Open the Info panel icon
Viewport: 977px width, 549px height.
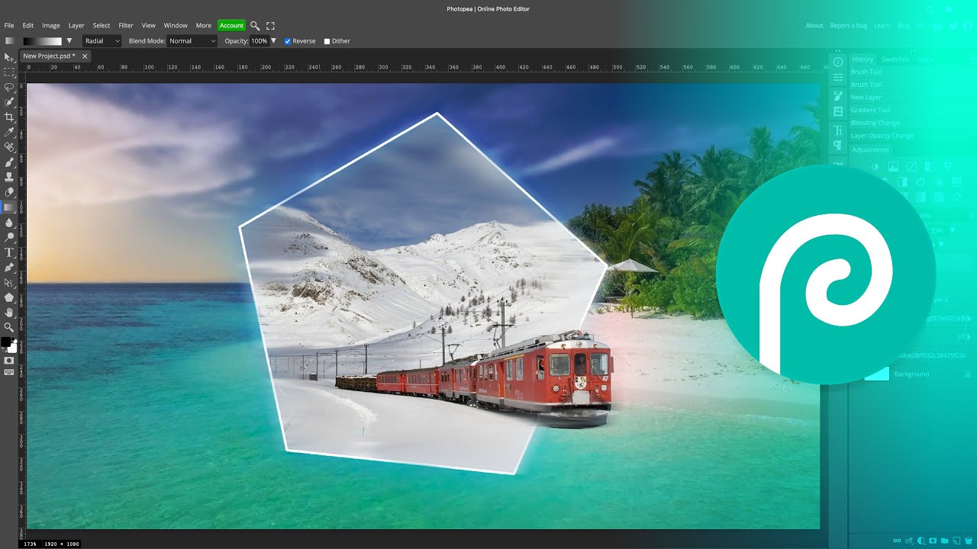[837, 62]
